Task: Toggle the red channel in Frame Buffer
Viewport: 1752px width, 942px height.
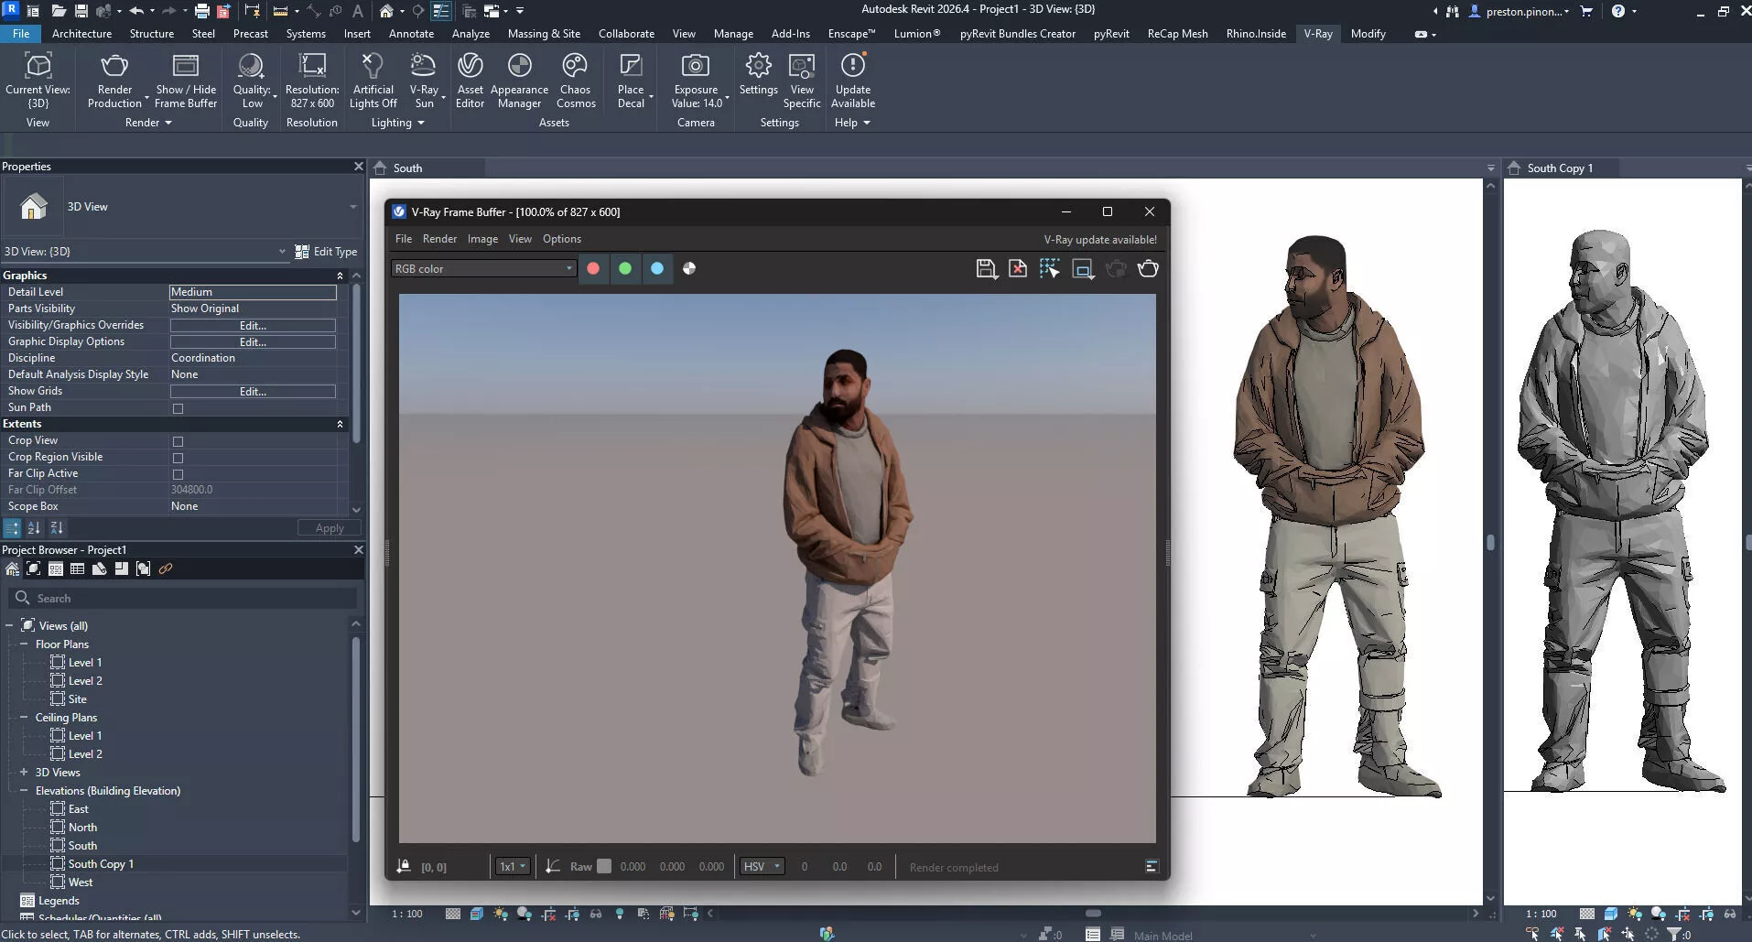Action: coord(593,268)
